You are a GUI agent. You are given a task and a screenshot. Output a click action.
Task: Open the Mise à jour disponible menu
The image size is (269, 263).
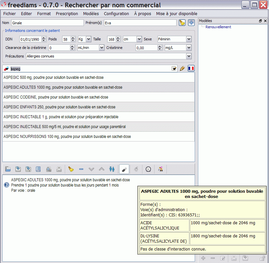[x=177, y=14]
